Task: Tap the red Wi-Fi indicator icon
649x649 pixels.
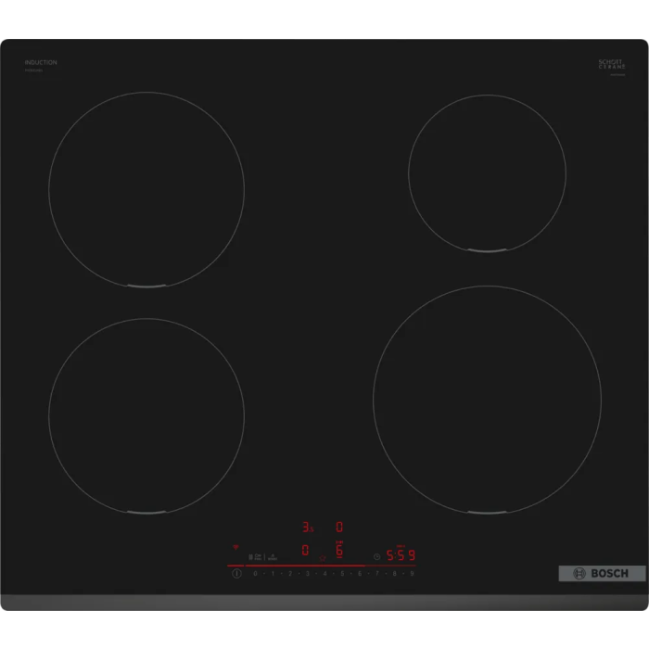Action: [235, 547]
